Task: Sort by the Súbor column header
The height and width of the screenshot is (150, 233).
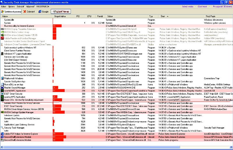Action: click(126, 16)
